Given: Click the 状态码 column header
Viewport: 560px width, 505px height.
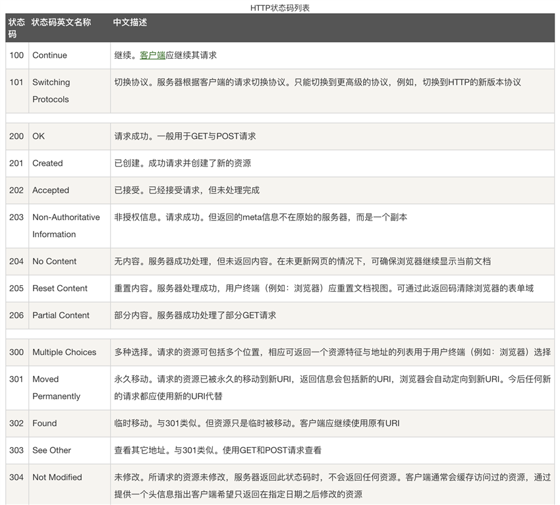Looking at the screenshot, I should pyautogui.click(x=16, y=28).
